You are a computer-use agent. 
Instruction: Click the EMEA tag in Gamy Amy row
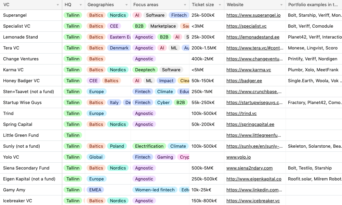95,190
